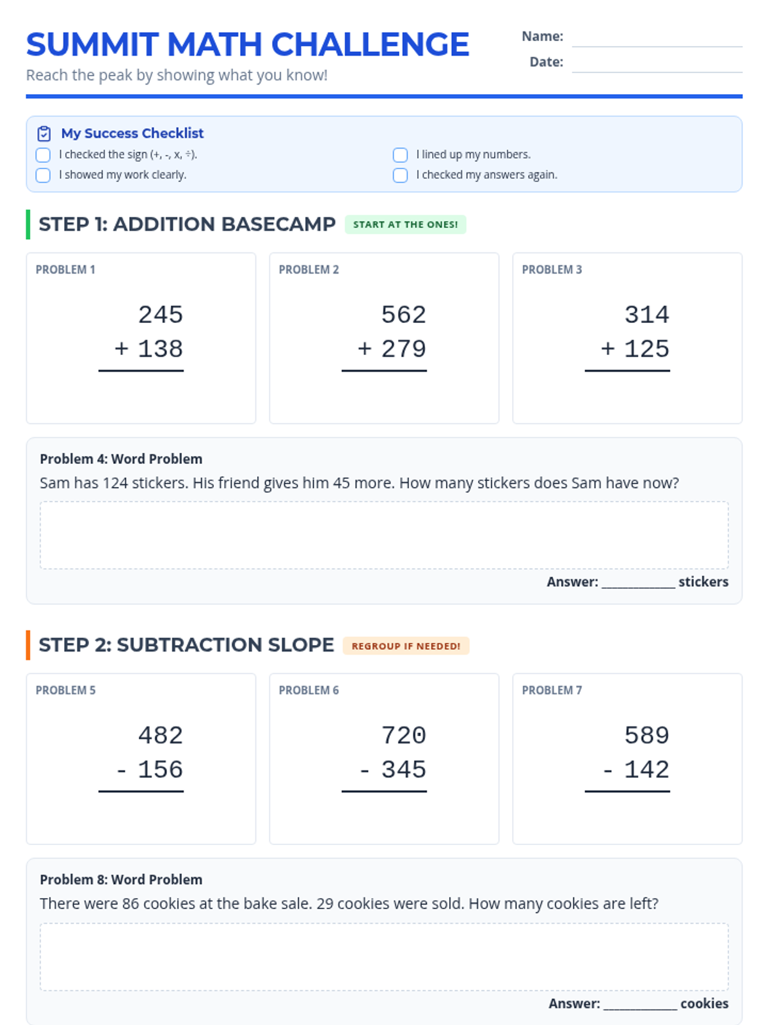Click the answer area under Problem 7
Viewport: 768px width, 1025px height.
coord(627,814)
